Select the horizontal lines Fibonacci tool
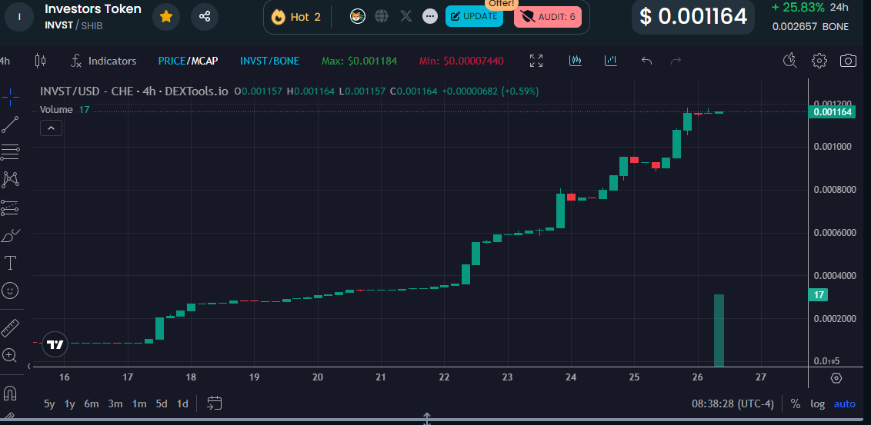Viewport: 871px width, 425px height. point(10,151)
